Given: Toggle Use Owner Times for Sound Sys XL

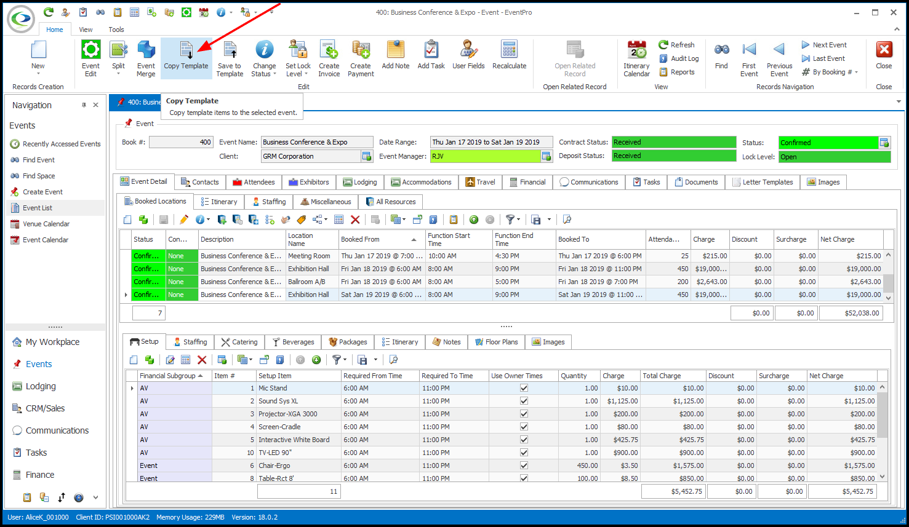Looking at the screenshot, I should tap(524, 401).
